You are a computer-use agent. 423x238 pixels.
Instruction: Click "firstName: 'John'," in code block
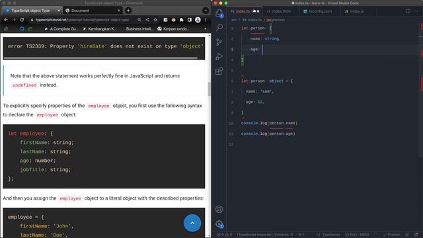pyautogui.click(x=47, y=226)
